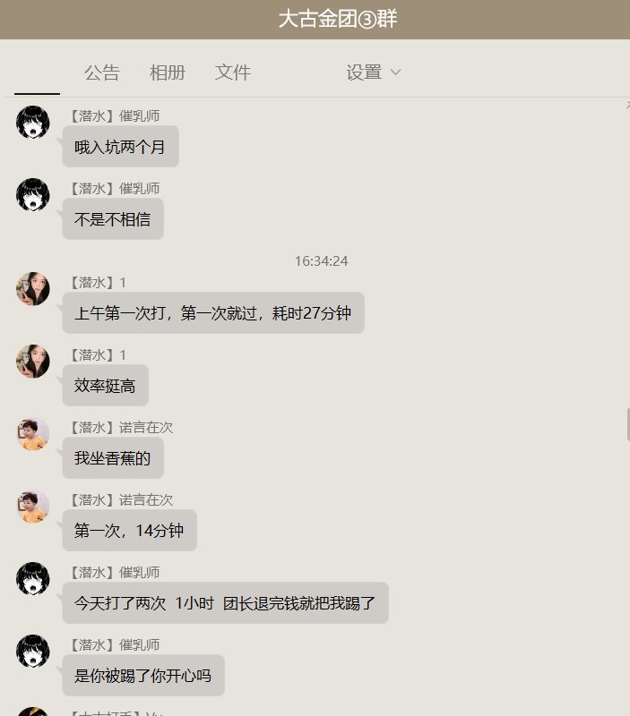Click 诺言在次 avatar beside 我坐香蕉的
The width and height of the screenshot is (630, 716).
coord(33,434)
